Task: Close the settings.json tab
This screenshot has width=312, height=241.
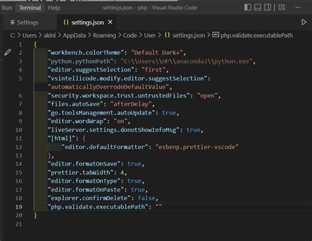Action: pos(110,22)
